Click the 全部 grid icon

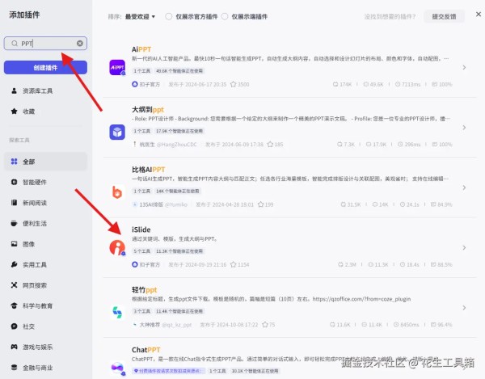(x=14, y=162)
